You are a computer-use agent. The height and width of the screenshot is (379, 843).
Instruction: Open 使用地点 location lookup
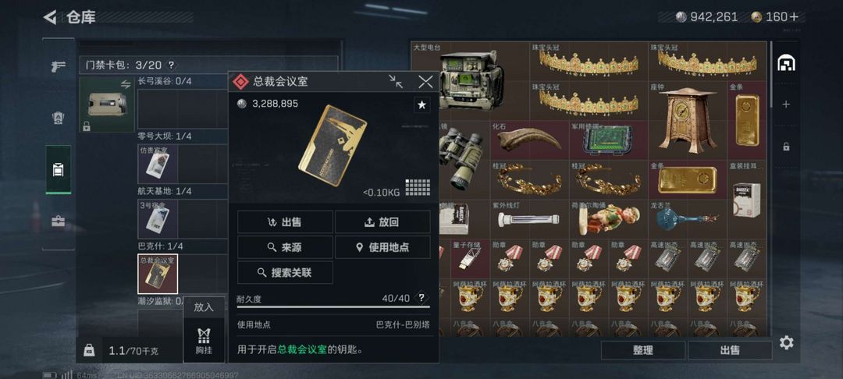pos(382,247)
